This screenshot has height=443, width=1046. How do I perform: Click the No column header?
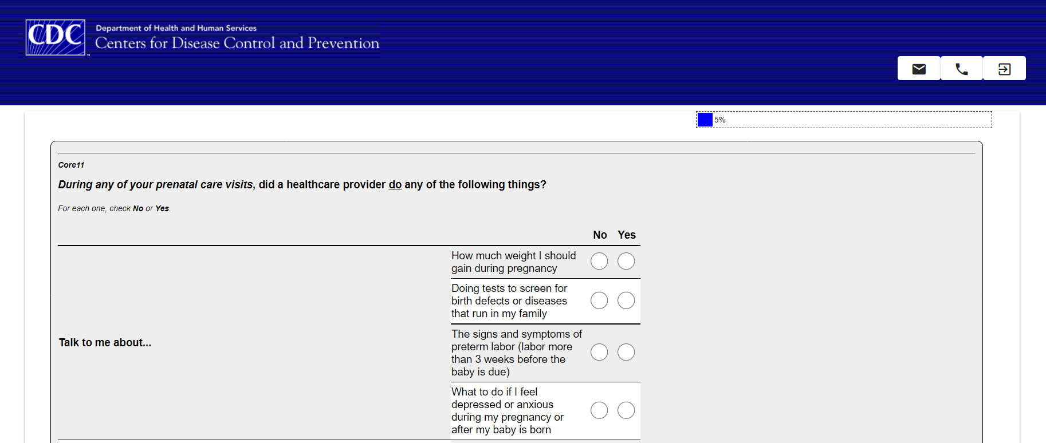[x=600, y=235]
